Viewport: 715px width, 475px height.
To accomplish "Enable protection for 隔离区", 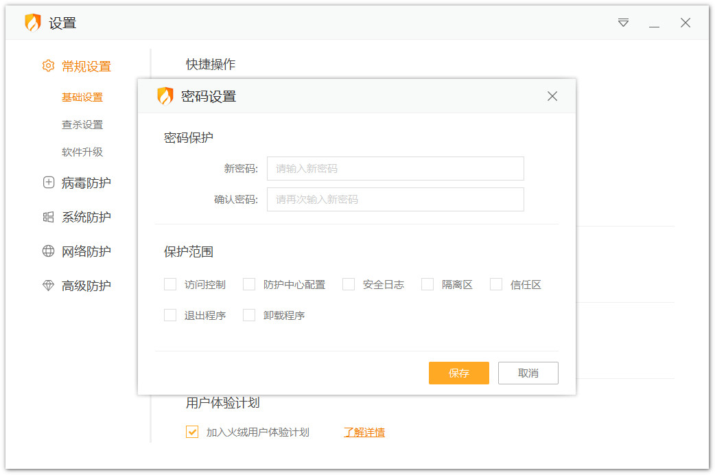I will tap(427, 284).
